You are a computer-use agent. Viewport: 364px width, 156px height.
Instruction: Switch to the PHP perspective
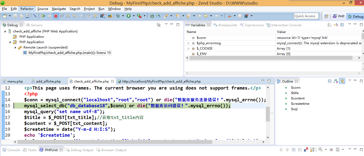[x=338, y=16]
